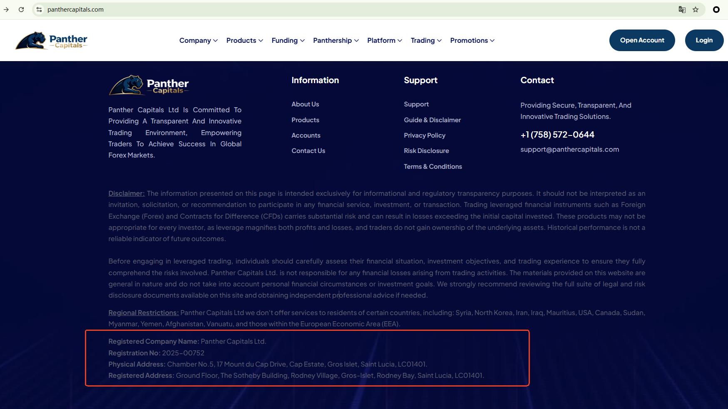Click the support@panthercapitals.com email address

click(x=569, y=150)
